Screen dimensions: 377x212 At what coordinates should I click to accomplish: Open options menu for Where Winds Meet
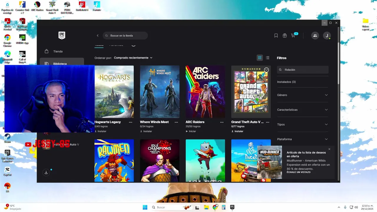(x=176, y=122)
